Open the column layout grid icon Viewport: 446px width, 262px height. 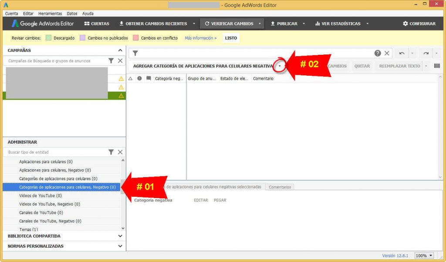coord(437,66)
